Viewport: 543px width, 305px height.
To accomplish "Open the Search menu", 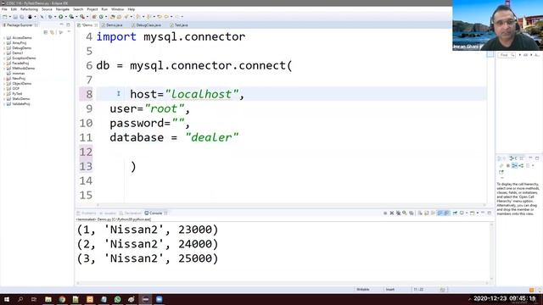I will pos(78,9).
